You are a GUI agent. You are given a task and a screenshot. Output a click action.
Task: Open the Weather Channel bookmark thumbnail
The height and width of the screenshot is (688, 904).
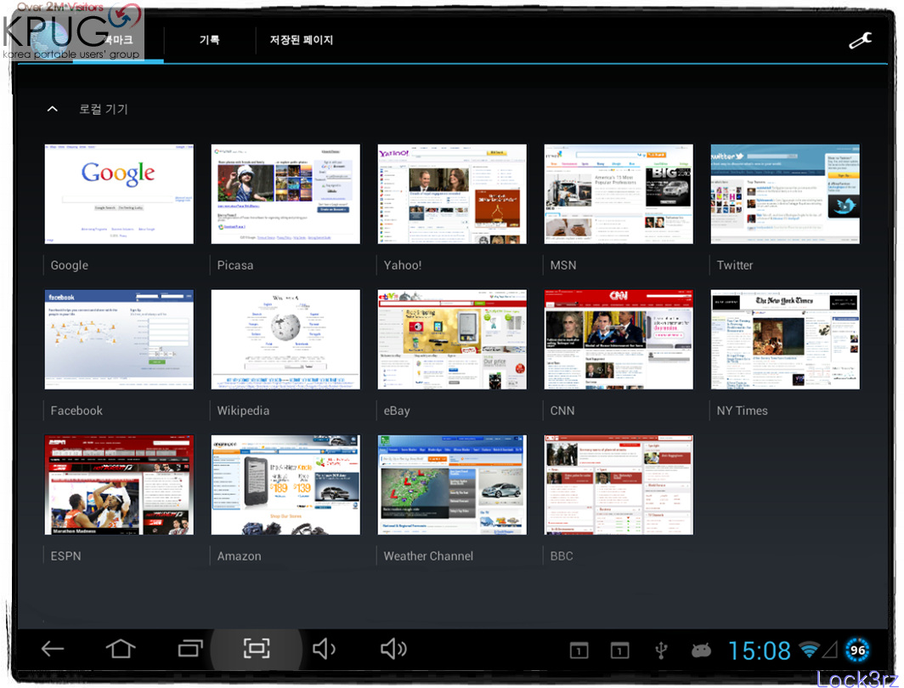point(452,485)
